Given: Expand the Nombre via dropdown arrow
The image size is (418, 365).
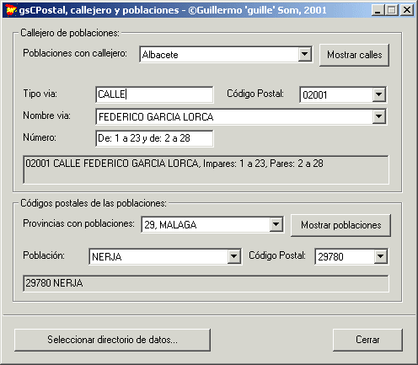Looking at the screenshot, I should [378, 116].
